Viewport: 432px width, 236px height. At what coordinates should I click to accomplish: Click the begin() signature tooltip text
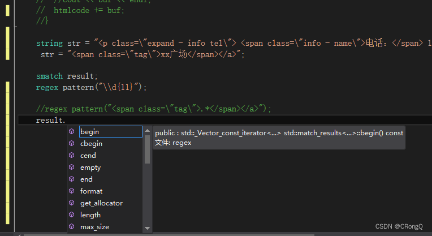(x=279, y=133)
